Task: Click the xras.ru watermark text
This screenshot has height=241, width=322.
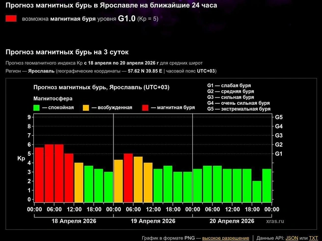Action: pyautogui.click(x=275, y=221)
